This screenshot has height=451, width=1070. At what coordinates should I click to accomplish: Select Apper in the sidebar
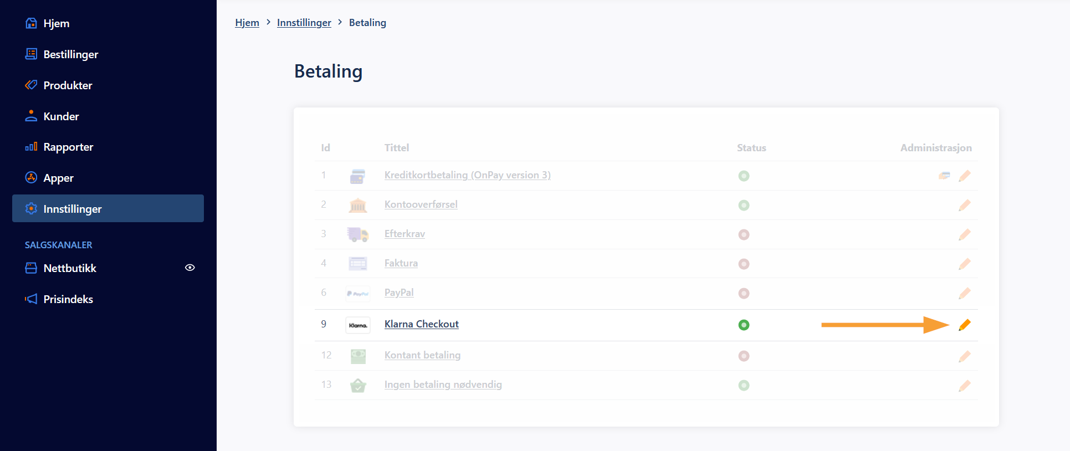(59, 178)
